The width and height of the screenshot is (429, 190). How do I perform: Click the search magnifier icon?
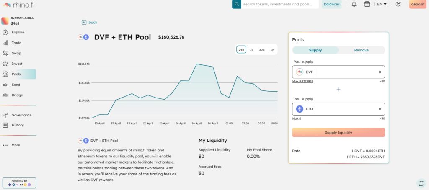click(x=237, y=4)
